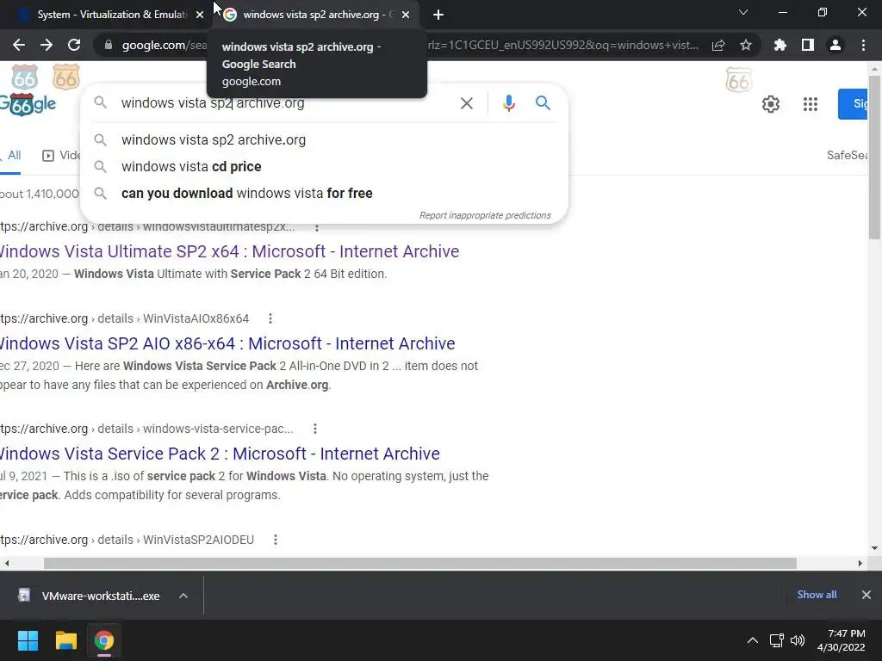Click the Sign in button
The height and width of the screenshot is (661, 882).
(853, 104)
